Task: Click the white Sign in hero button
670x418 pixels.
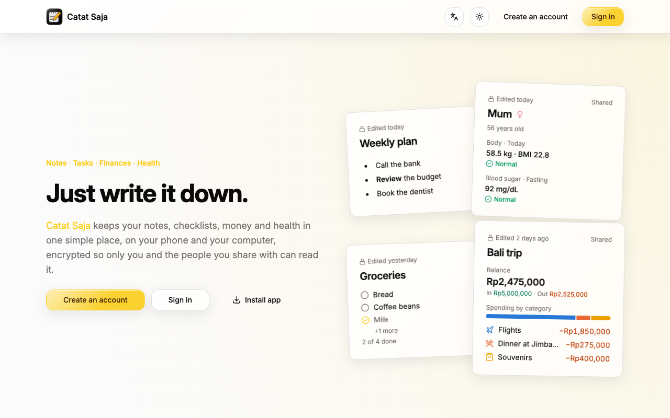Action: [x=180, y=300]
